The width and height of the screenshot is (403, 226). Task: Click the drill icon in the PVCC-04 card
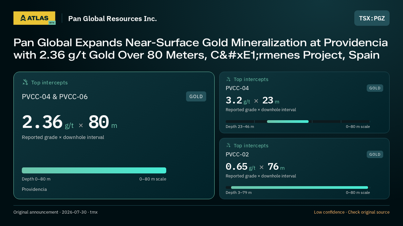pos(228,79)
